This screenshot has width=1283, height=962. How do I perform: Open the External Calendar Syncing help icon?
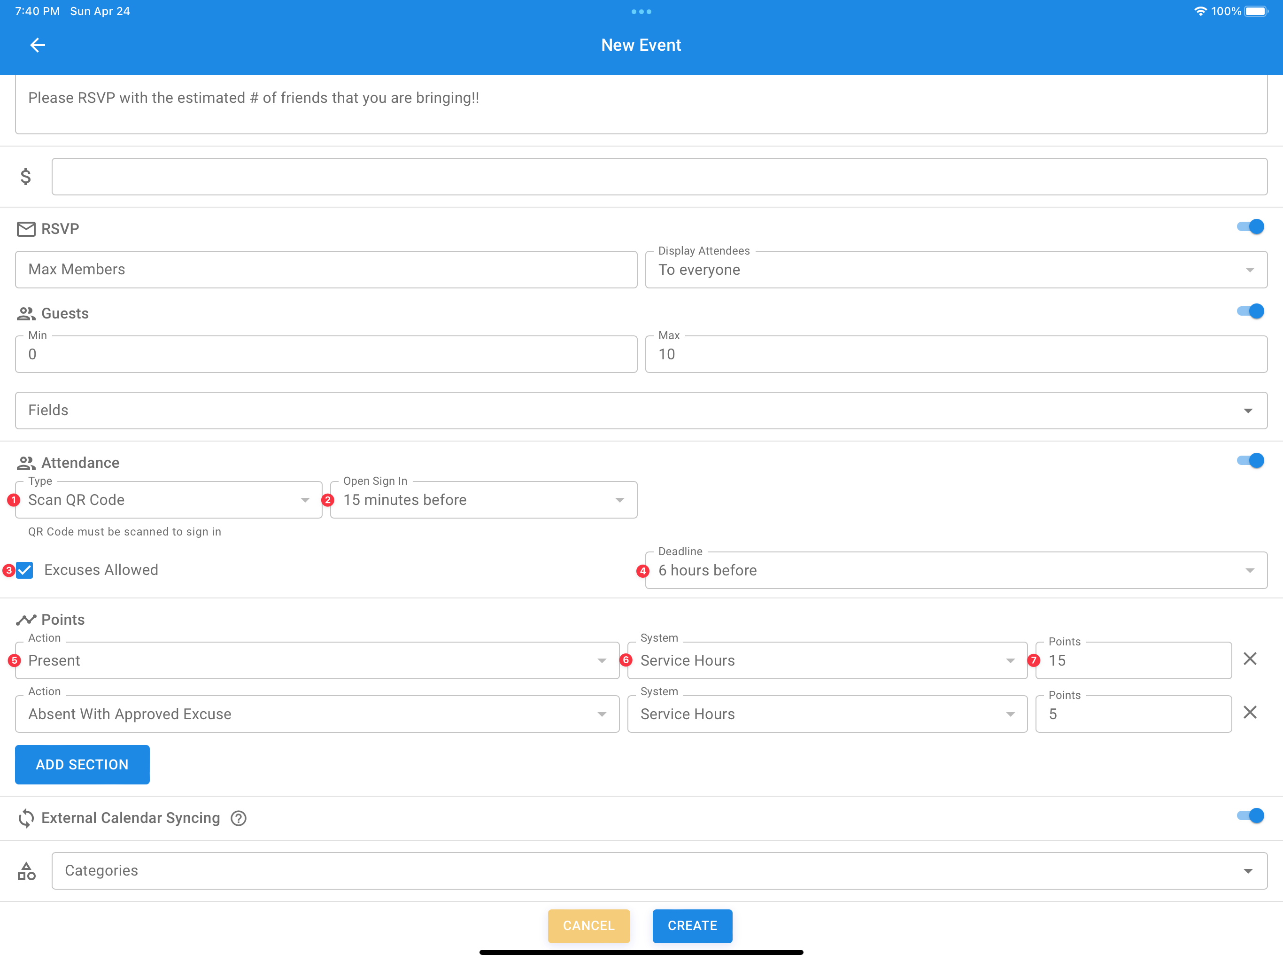239,818
